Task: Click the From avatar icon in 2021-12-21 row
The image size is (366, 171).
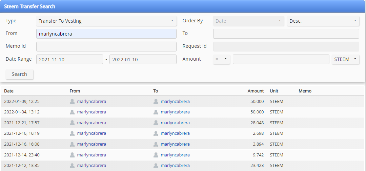Action: coord(72,123)
